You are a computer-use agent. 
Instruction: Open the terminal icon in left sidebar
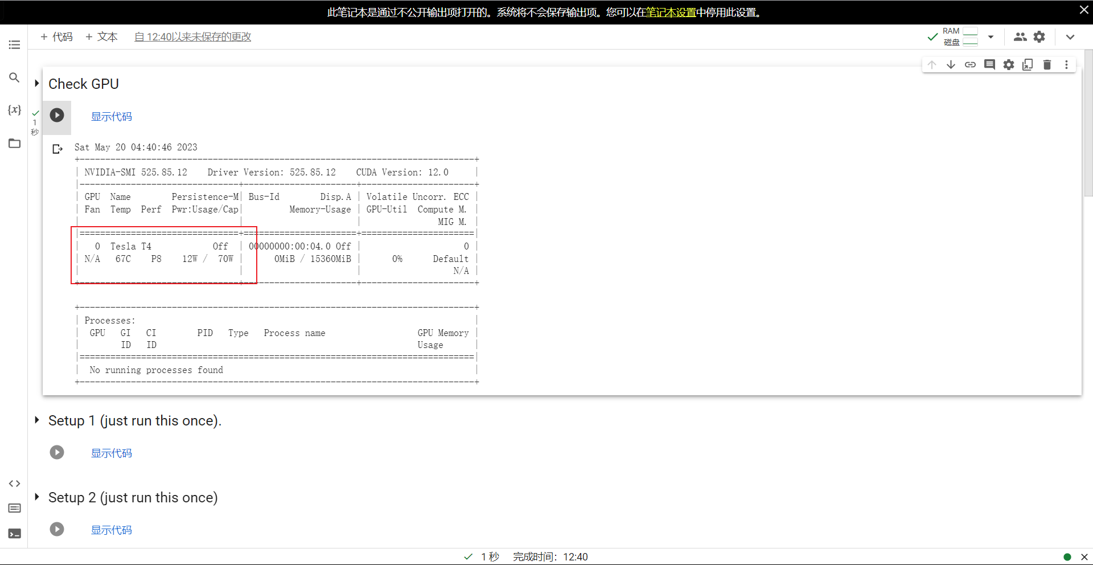pos(14,534)
